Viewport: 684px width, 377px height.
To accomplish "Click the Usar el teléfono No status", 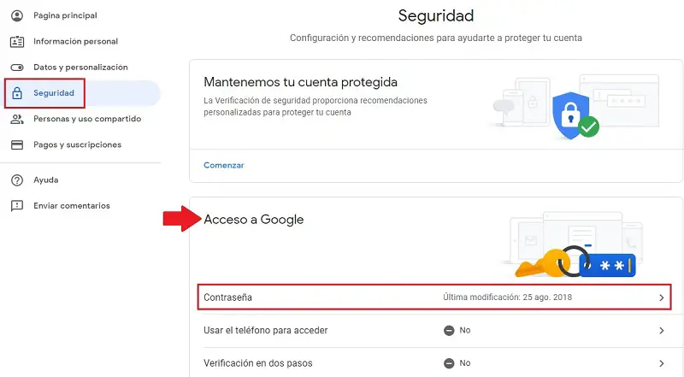I will 457,331.
